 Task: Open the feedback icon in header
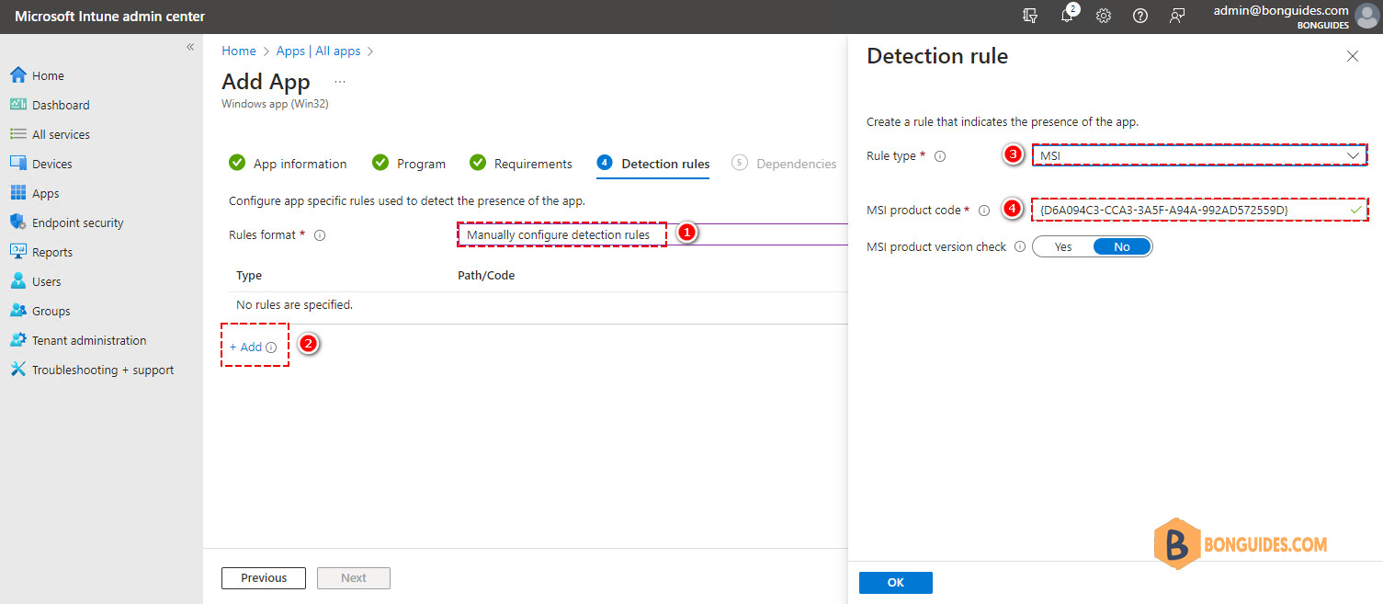point(1177,16)
